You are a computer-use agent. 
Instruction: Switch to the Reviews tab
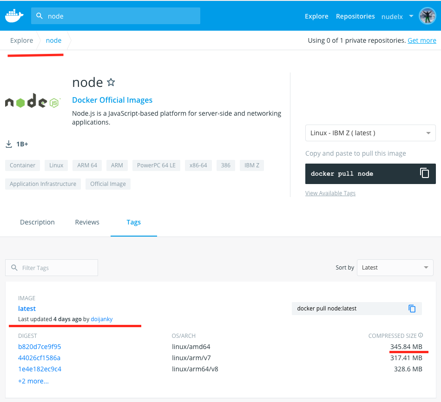click(87, 222)
